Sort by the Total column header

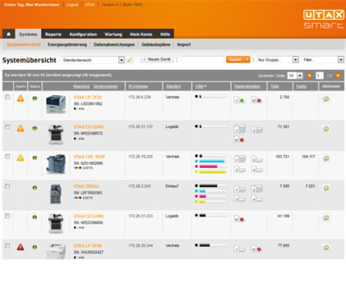coord(274,86)
